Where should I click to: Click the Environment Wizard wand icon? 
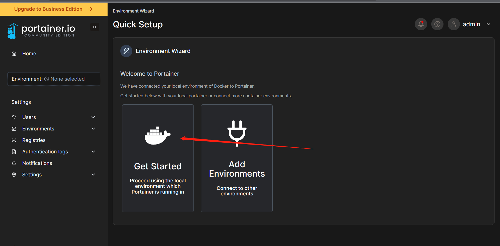[x=126, y=51]
